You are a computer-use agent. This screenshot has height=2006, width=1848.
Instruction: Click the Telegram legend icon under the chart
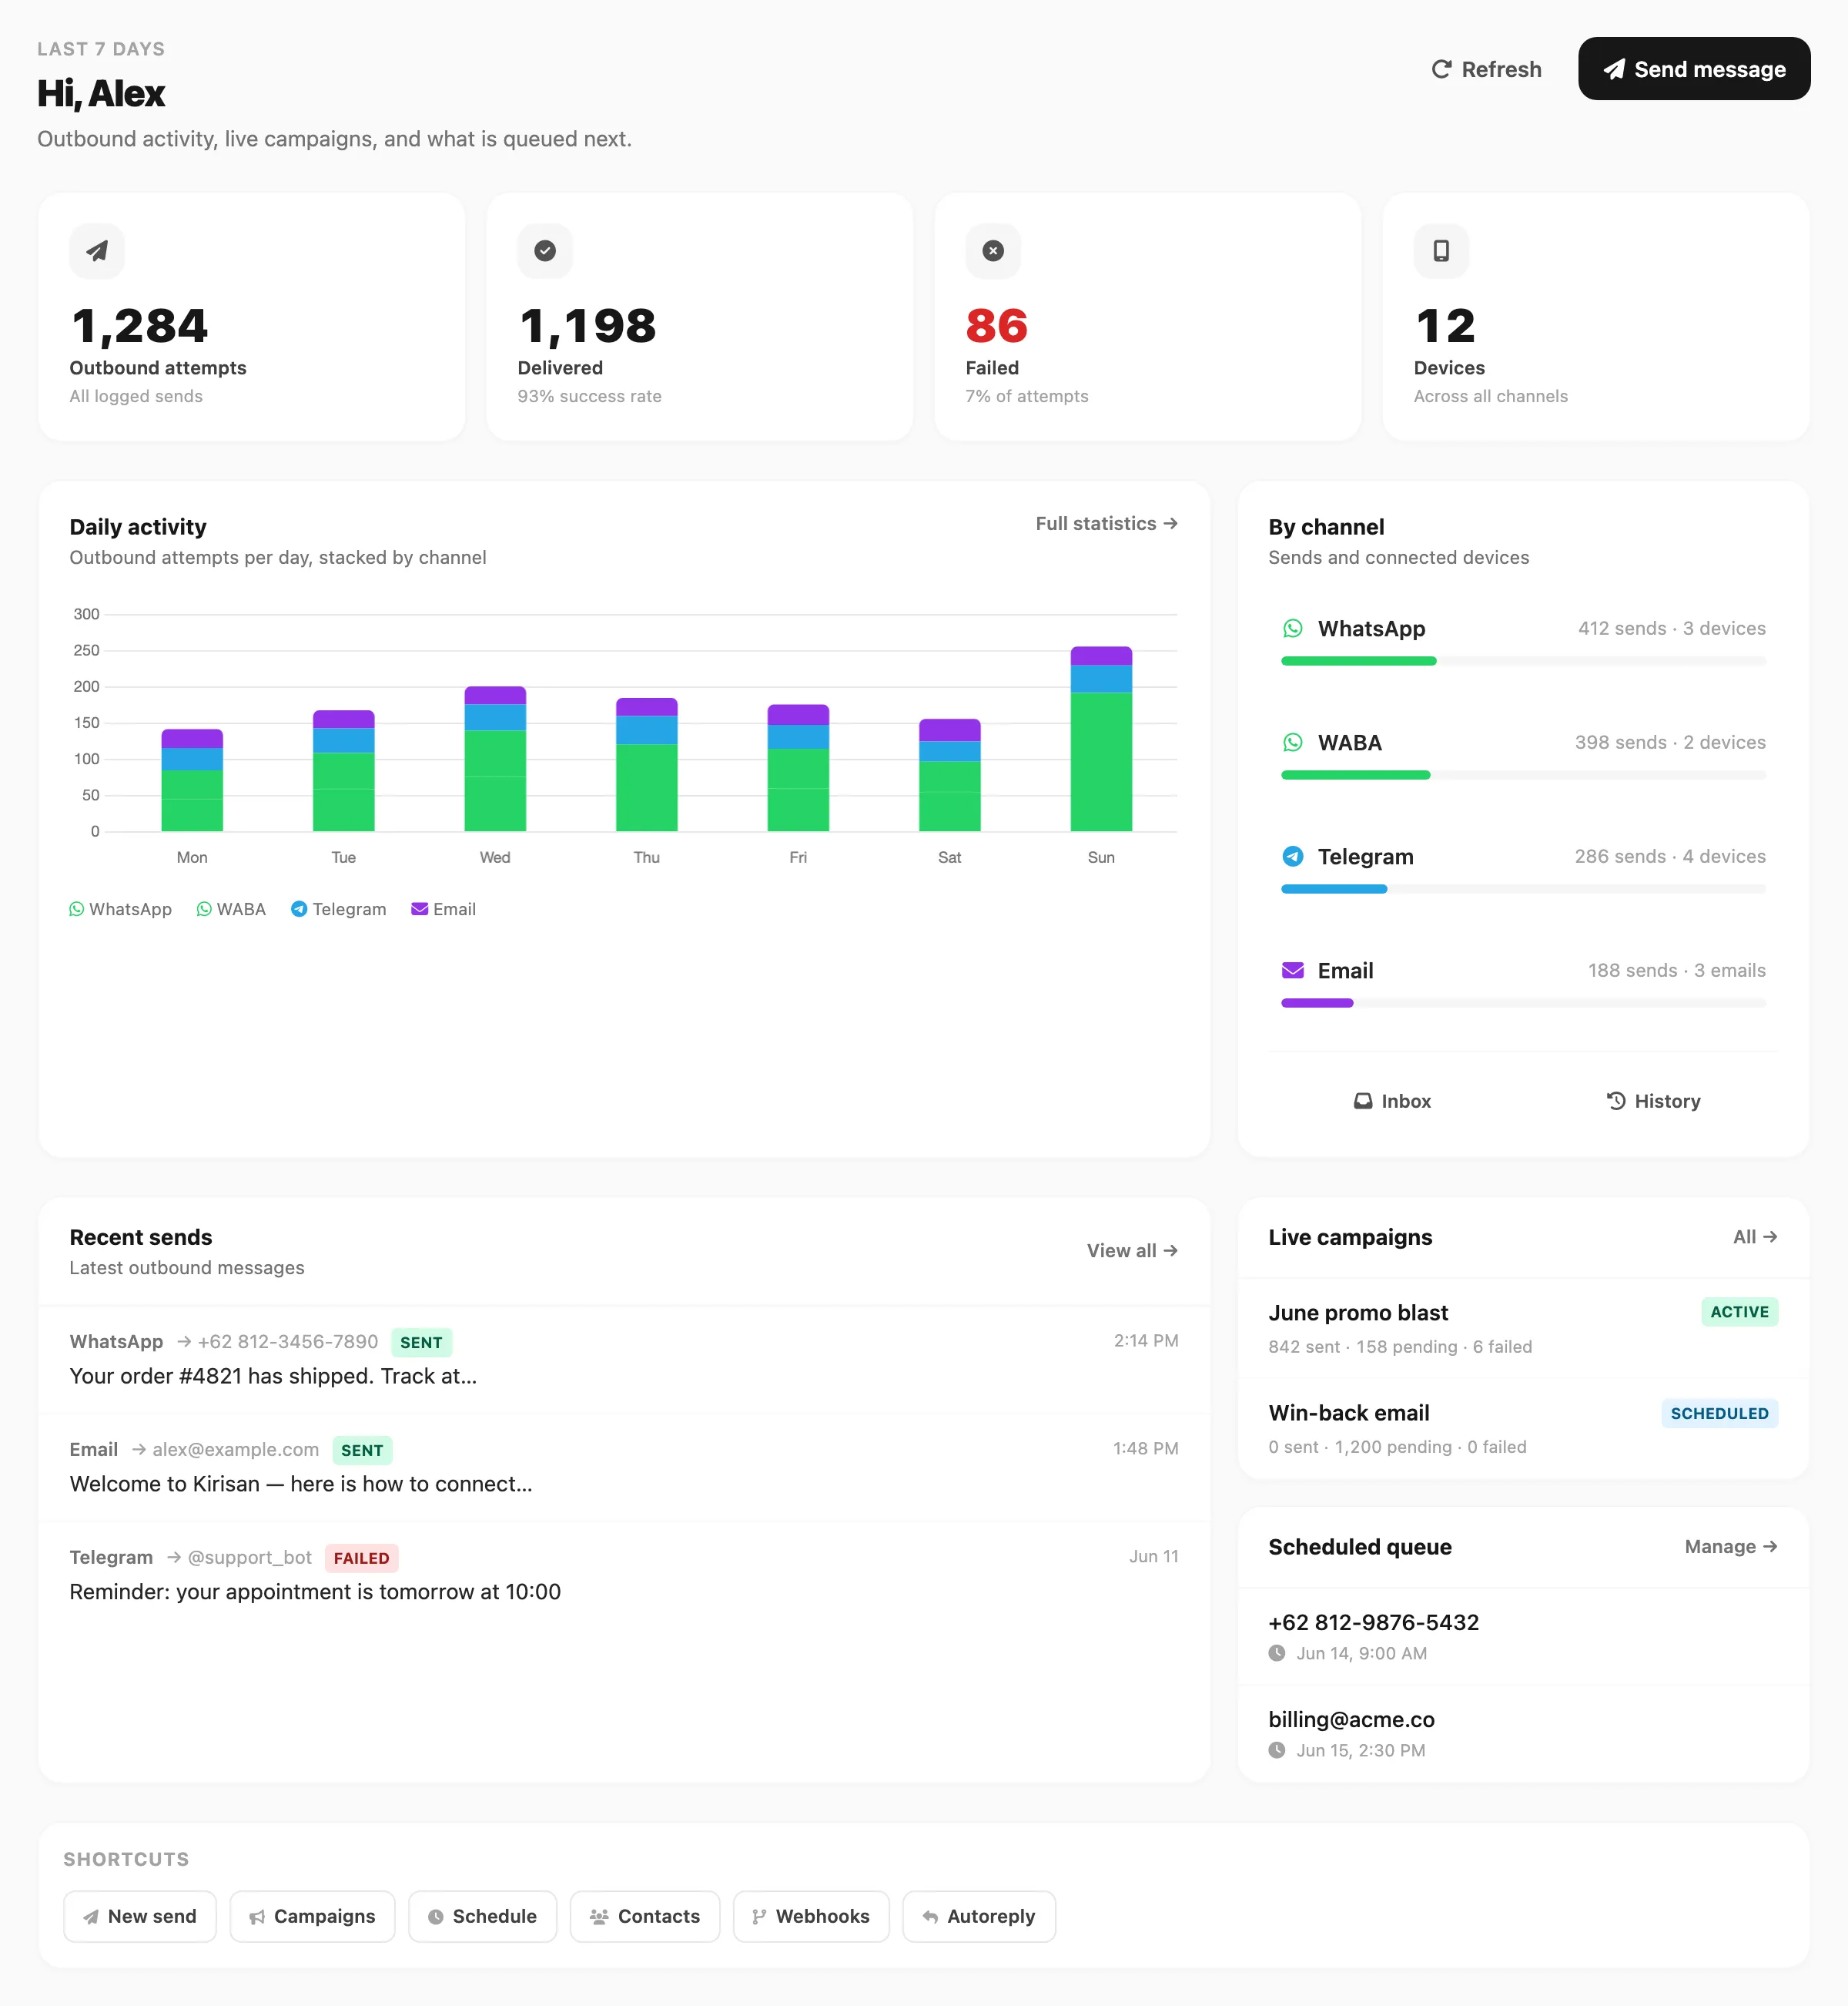299,910
